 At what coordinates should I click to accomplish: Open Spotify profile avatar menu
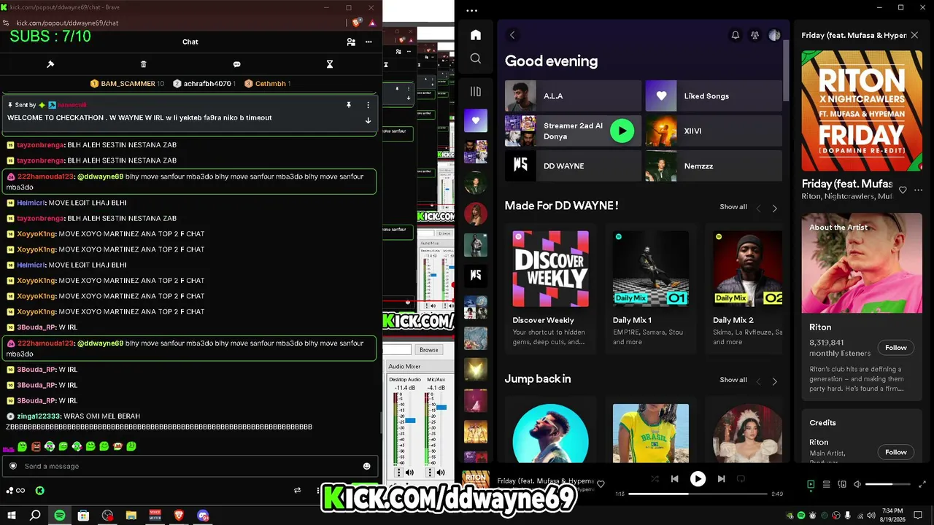click(x=774, y=35)
